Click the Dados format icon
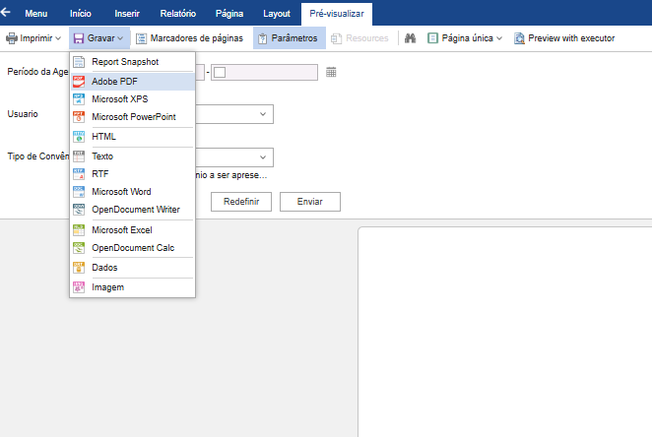The height and width of the screenshot is (437, 652). 79,268
